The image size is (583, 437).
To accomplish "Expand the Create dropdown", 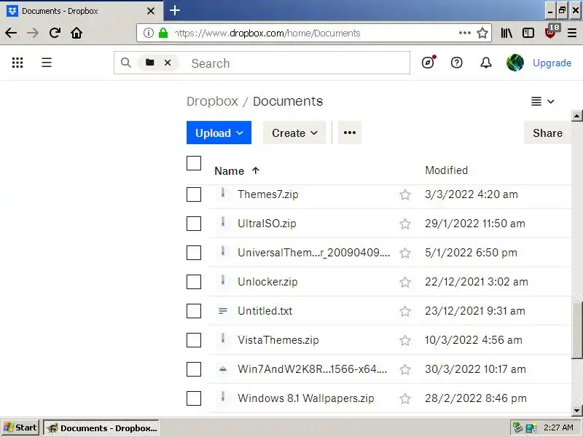I will click(294, 133).
